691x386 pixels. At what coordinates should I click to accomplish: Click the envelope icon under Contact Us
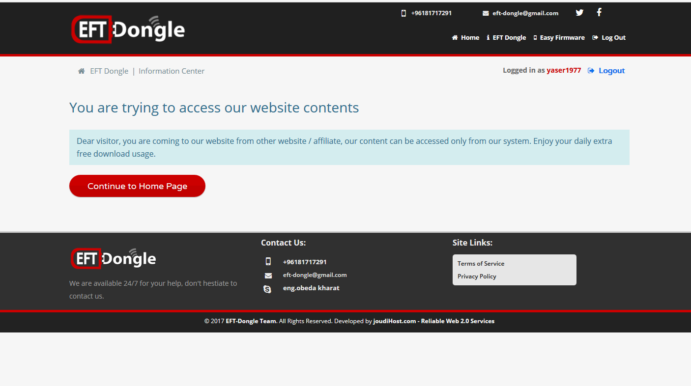click(x=268, y=276)
